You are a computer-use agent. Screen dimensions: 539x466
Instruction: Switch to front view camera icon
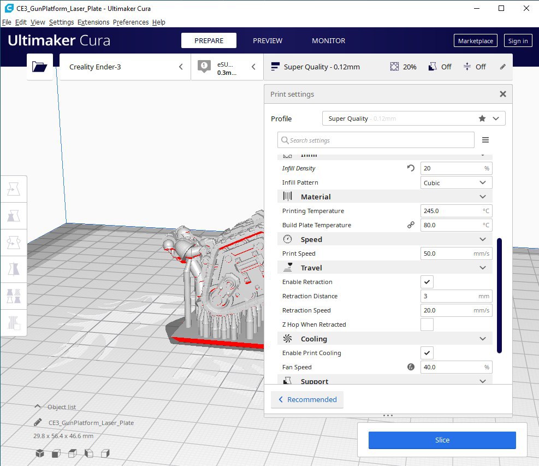tap(56, 453)
